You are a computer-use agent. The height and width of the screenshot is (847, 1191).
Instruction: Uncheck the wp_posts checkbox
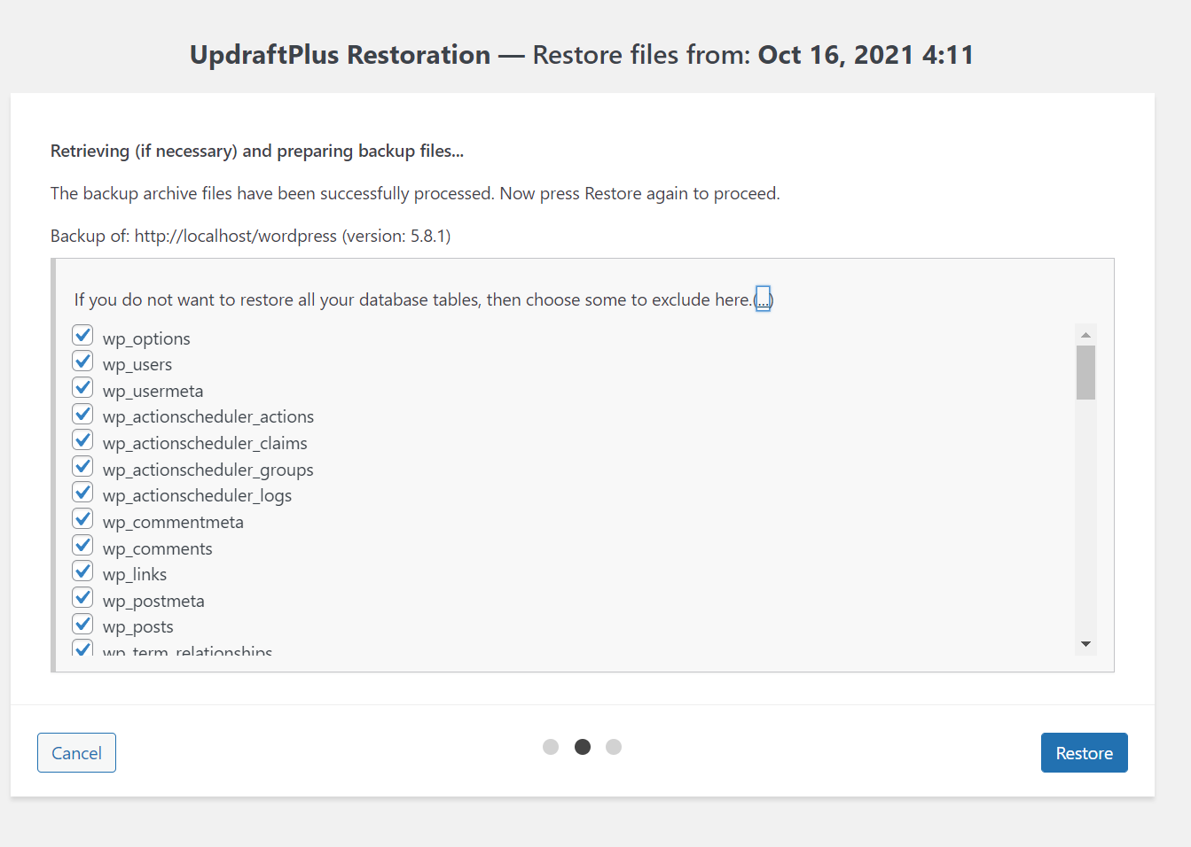pos(83,623)
